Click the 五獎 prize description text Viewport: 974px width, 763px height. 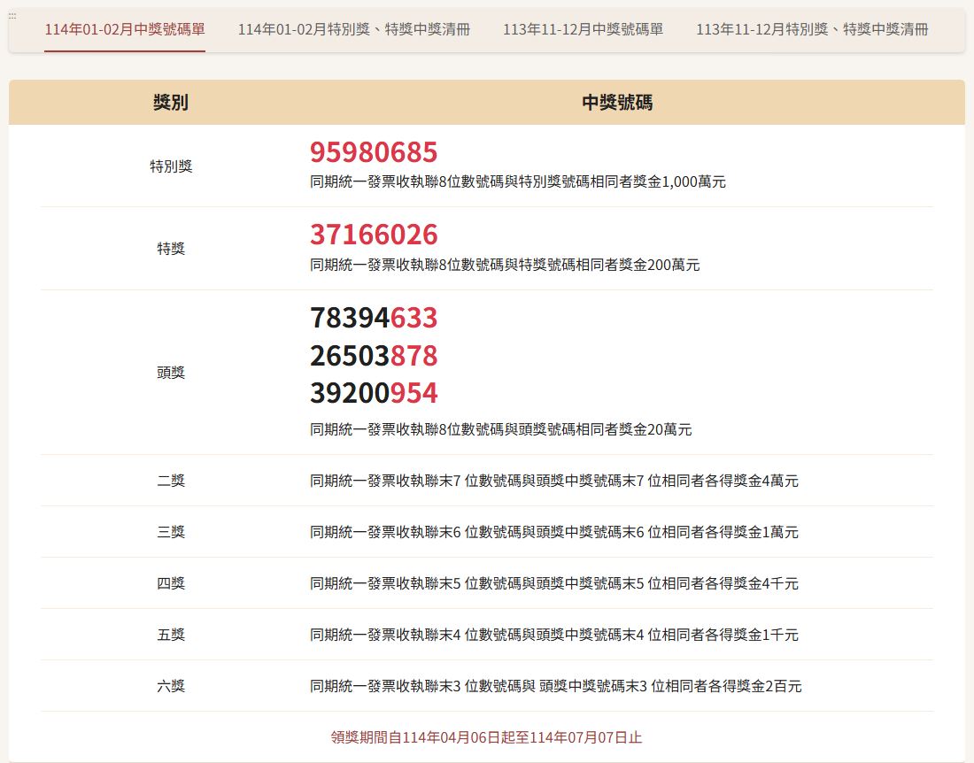[x=553, y=635]
